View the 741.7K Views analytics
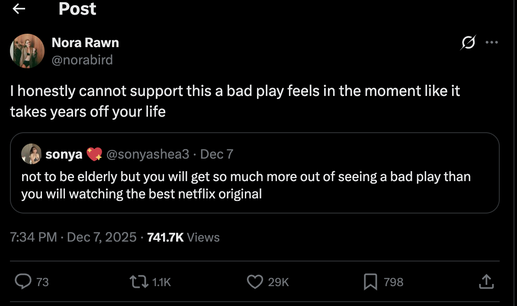This screenshot has width=517, height=306. [x=183, y=237]
